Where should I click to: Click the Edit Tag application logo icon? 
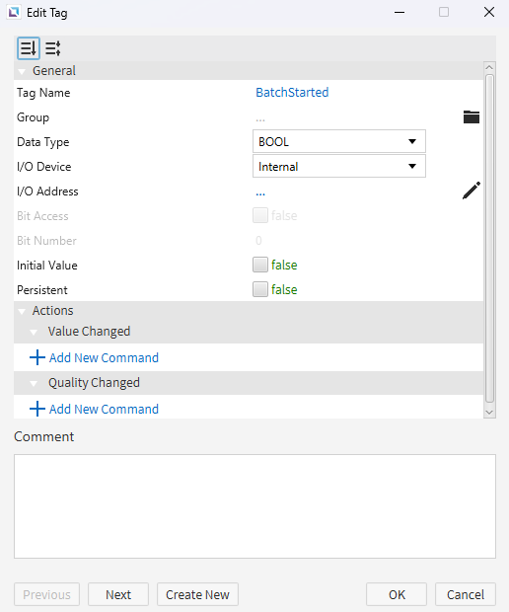pyautogui.click(x=14, y=13)
